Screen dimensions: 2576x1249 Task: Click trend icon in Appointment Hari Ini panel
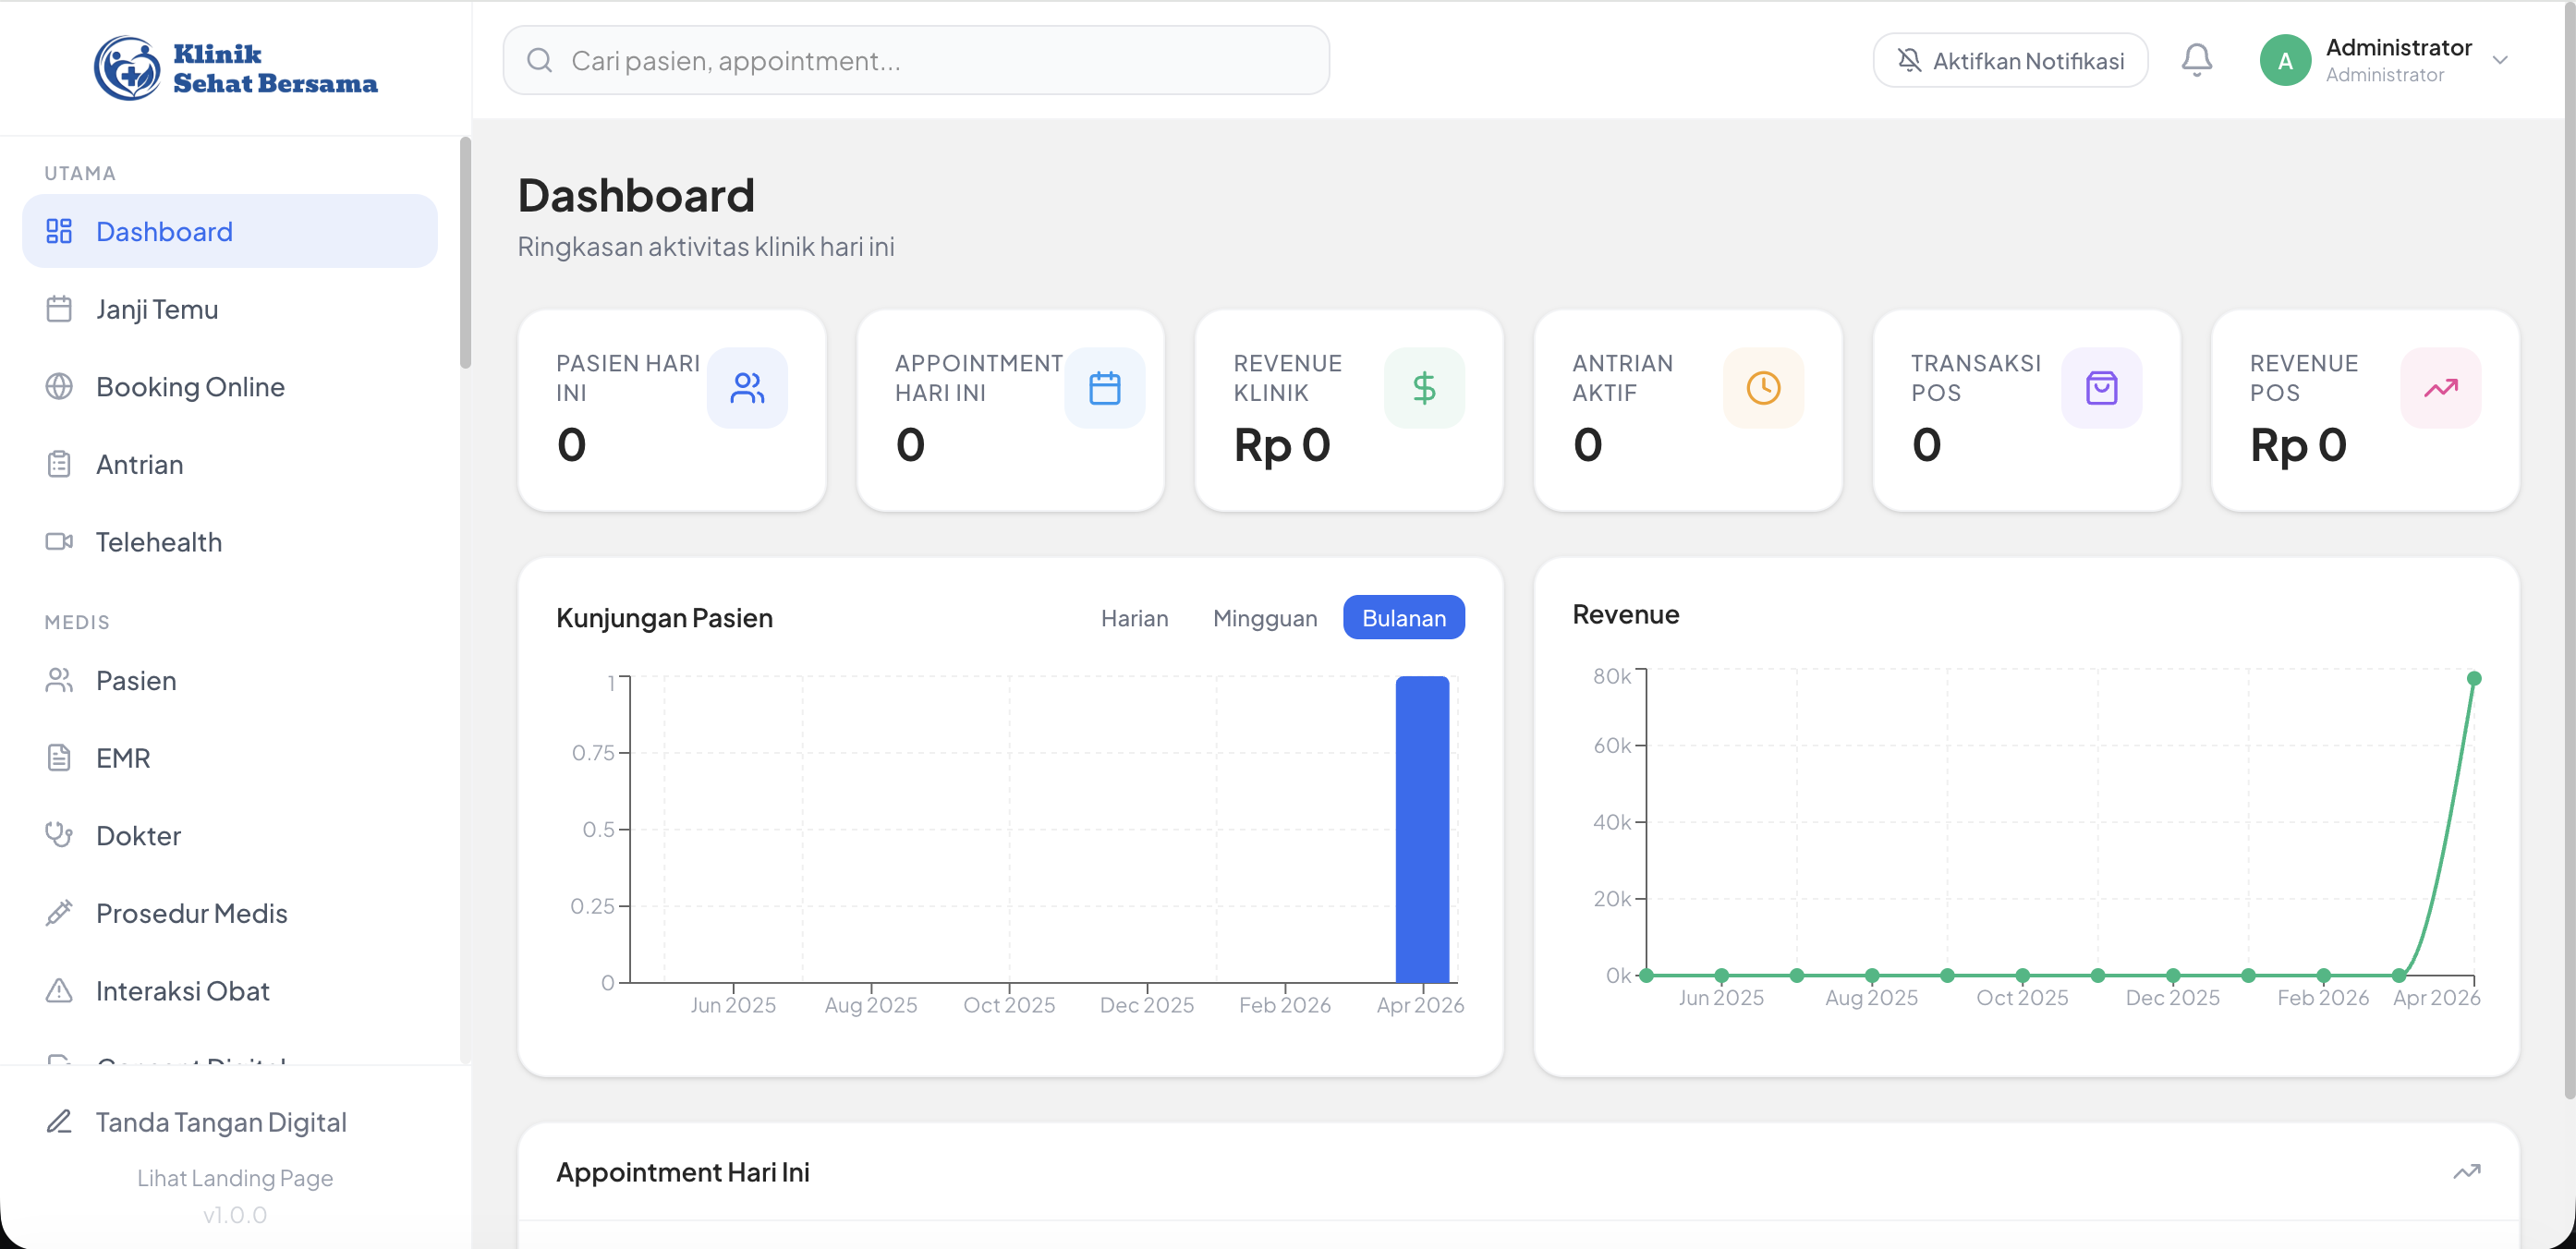pos(2466,1171)
